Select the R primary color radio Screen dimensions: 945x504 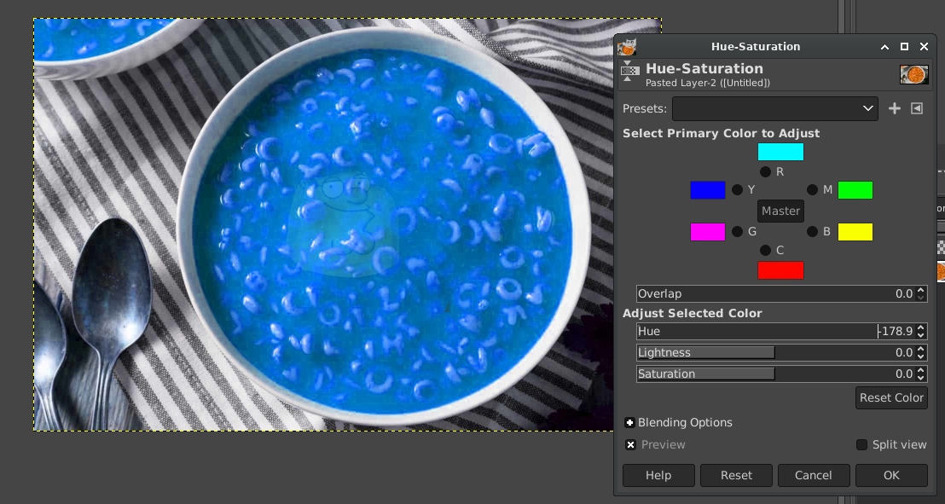point(765,171)
